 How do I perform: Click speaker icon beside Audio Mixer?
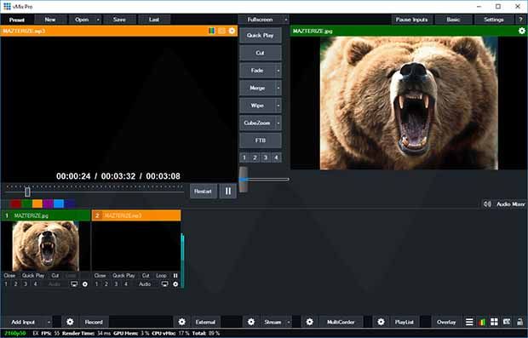click(x=487, y=204)
